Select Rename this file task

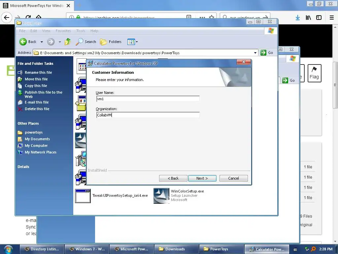38,72
